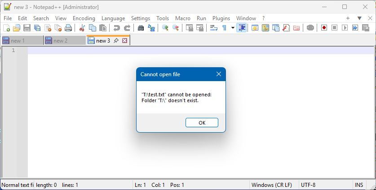Image resolution: width=376 pixels, height=190 pixels.
Task: Click Normal text file type in status bar
Action: coord(17,185)
